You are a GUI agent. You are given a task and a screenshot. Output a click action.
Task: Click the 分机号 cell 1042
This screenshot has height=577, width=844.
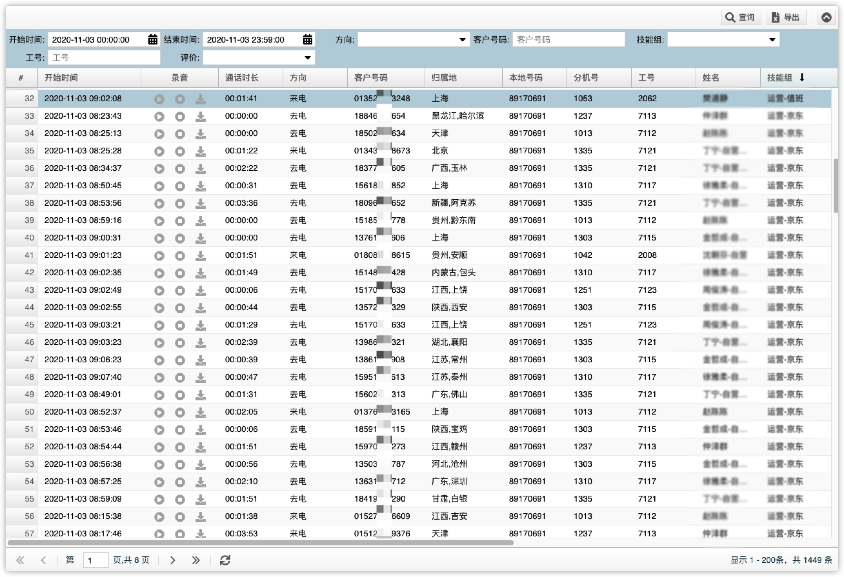click(583, 256)
